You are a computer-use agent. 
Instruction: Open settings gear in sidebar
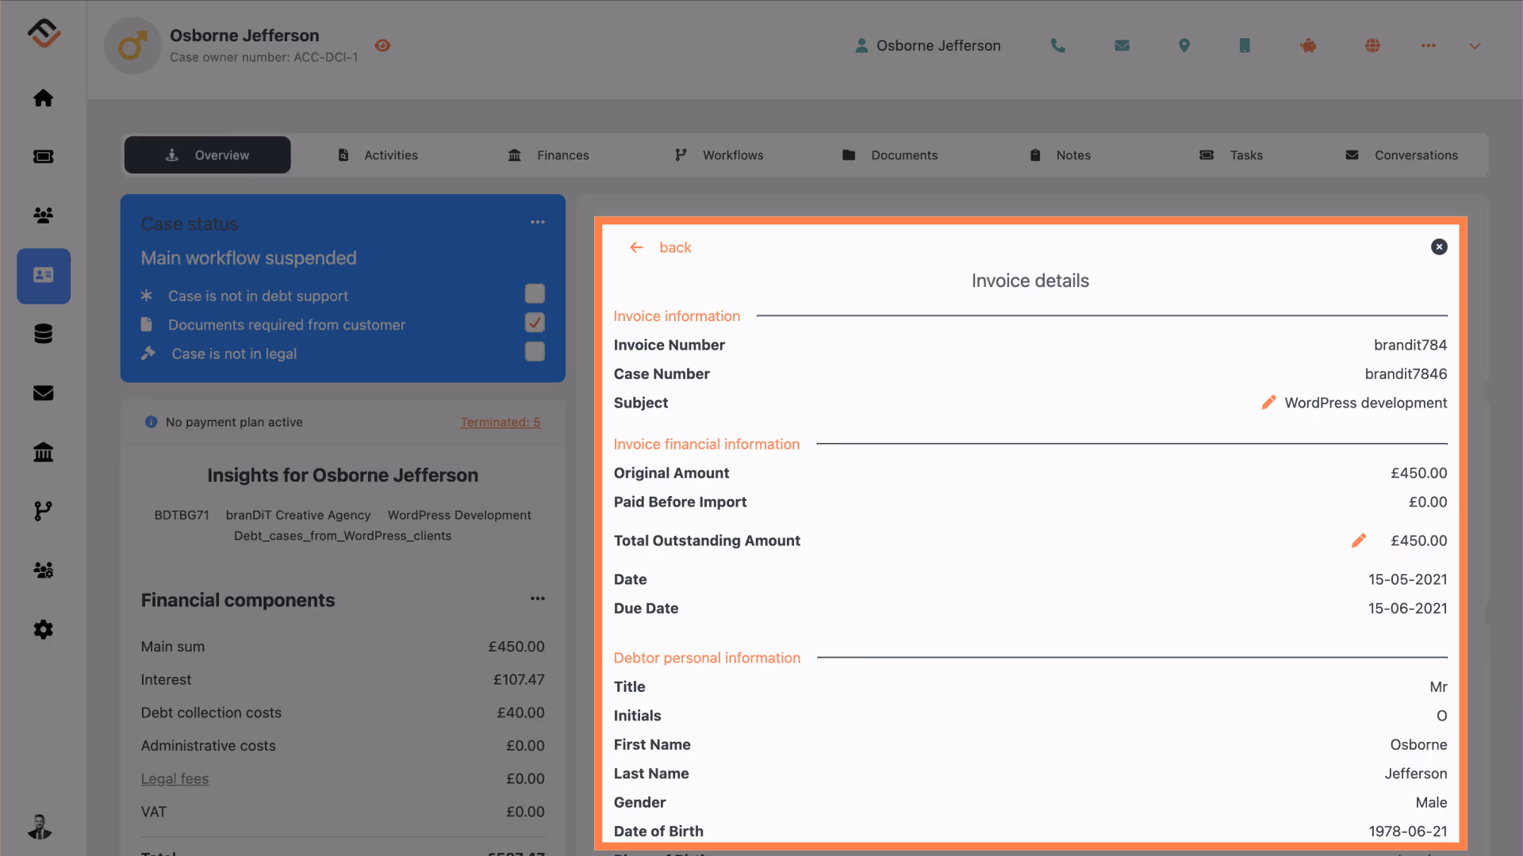click(44, 629)
